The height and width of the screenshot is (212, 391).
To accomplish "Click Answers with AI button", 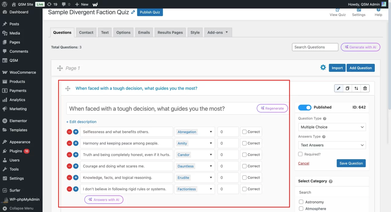I will coord(104,200).
